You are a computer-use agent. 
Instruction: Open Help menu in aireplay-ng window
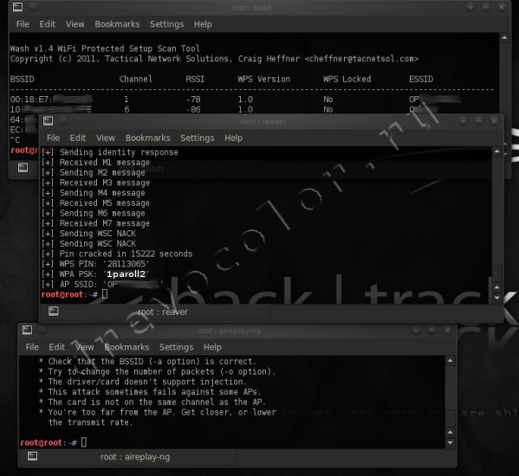coord(212,347)
